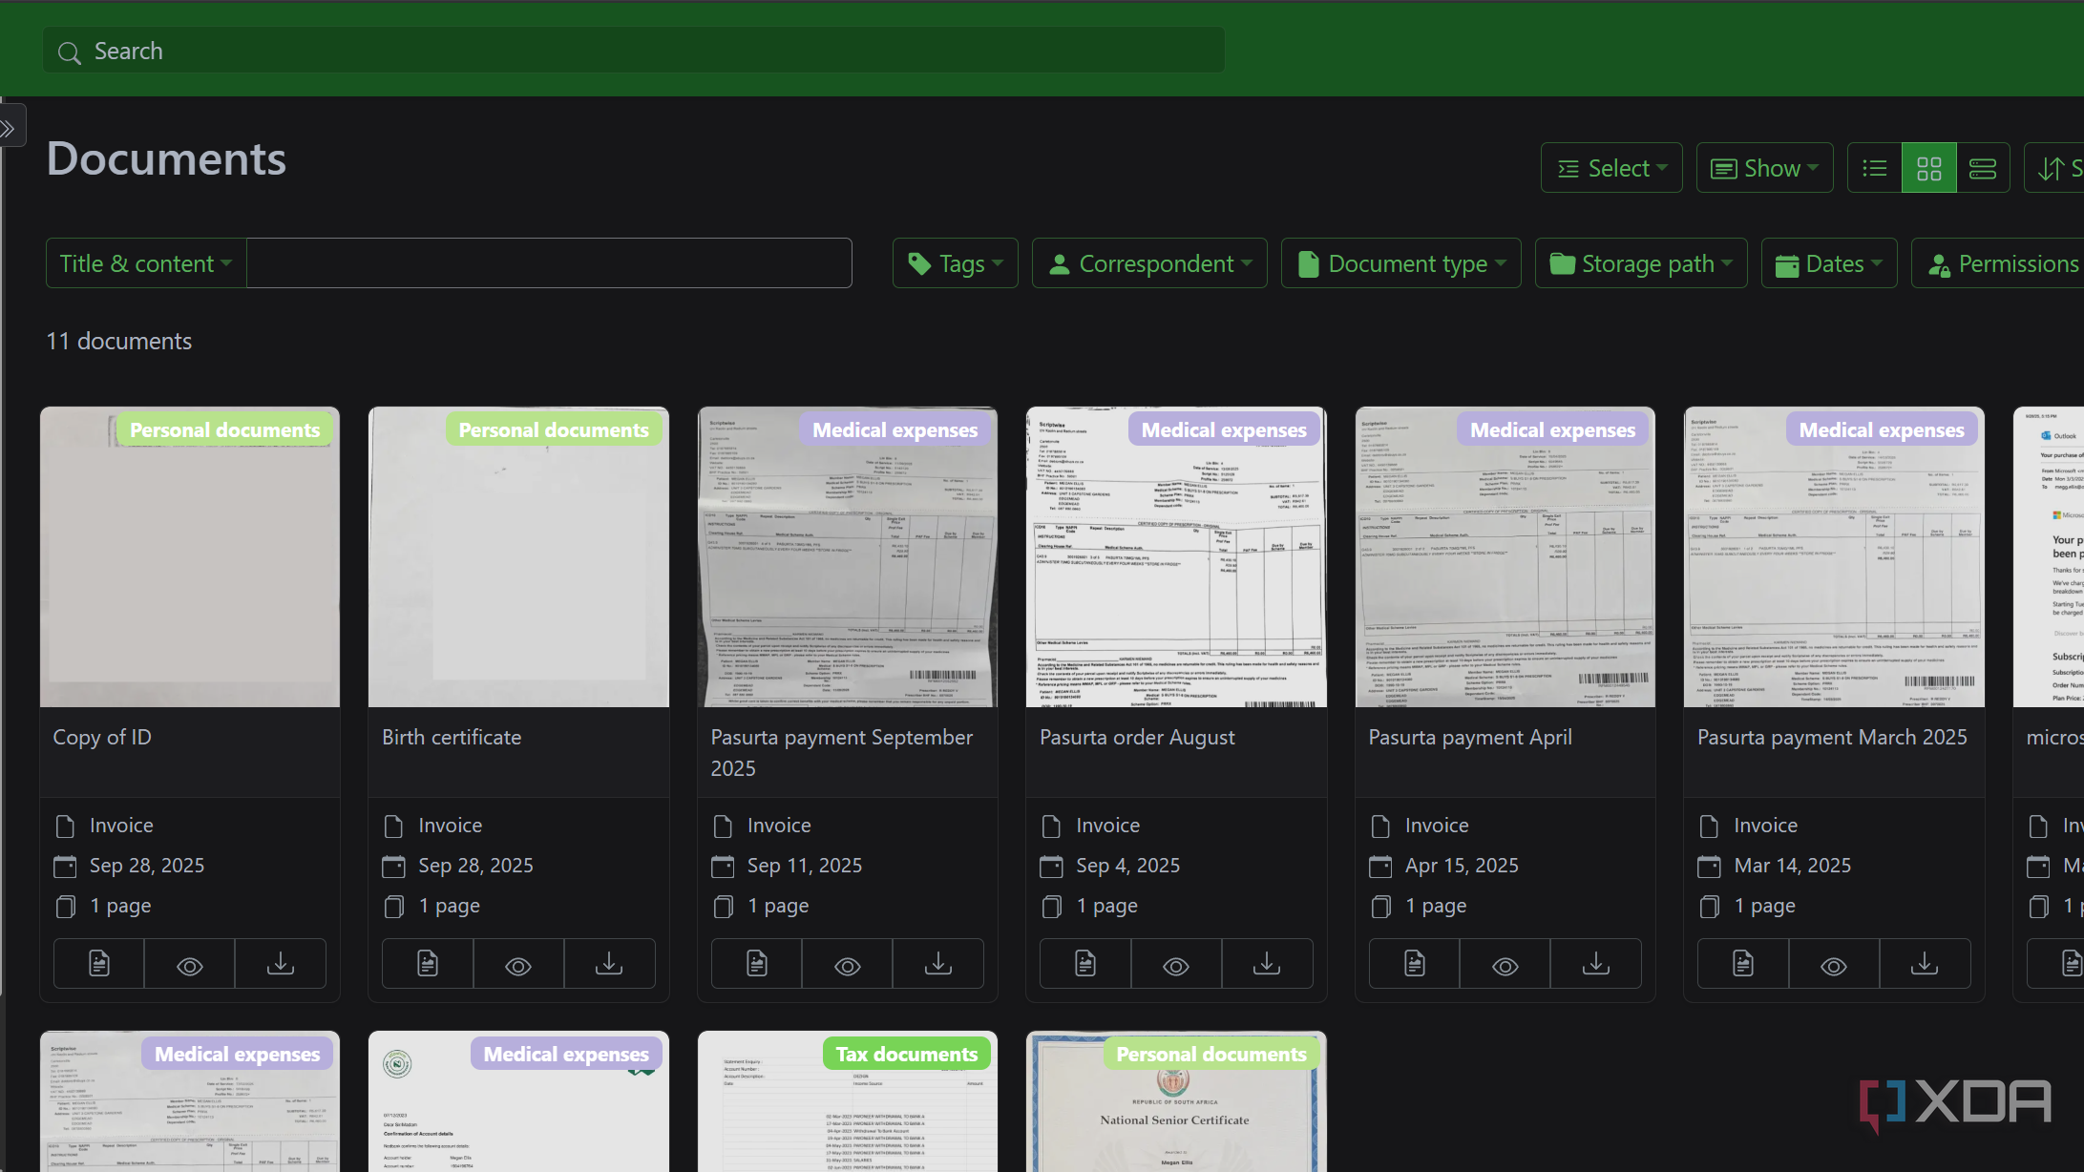
Task: Open the Dates filter
Action: coord(1828,263)
